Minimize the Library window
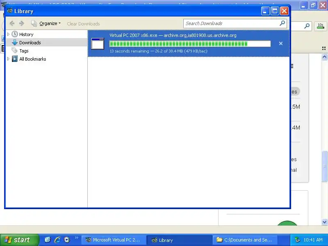Screen dimensions: 328x246 [265, 11]
